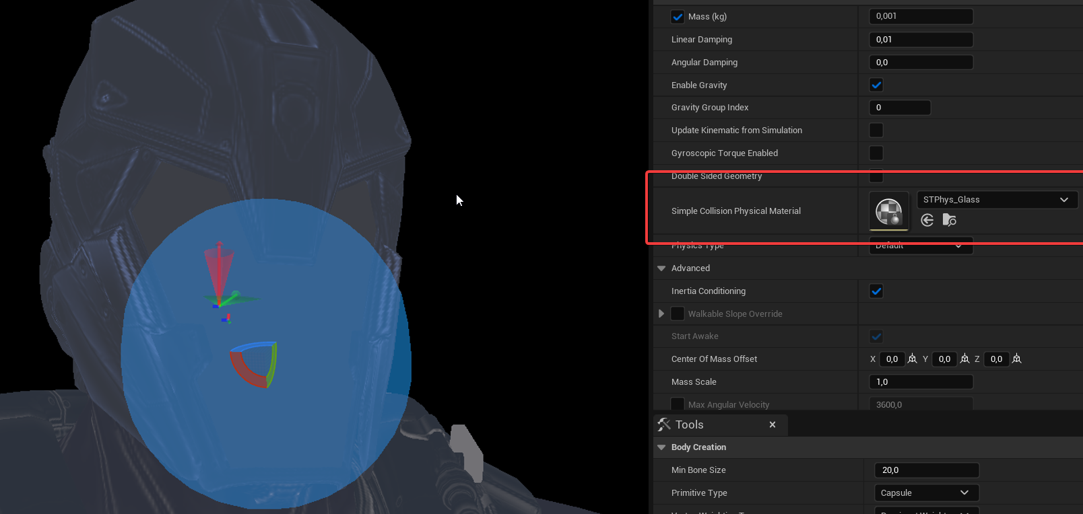
Task: Click the red cone constraint gizmo in viewport
Action: [220, 264]
